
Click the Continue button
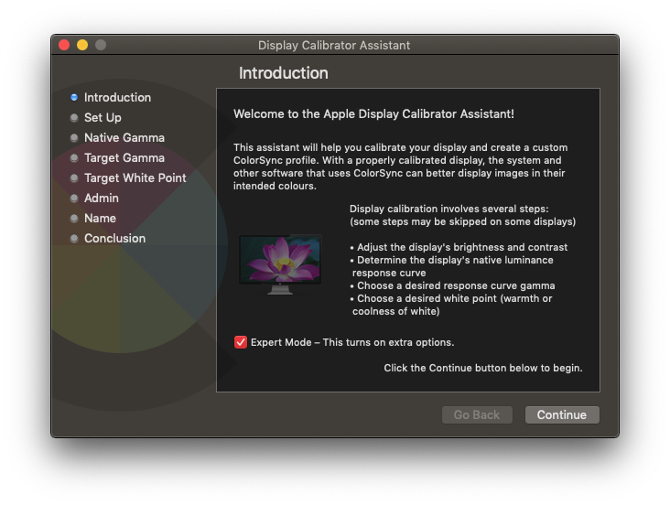(x=562, y=414)
